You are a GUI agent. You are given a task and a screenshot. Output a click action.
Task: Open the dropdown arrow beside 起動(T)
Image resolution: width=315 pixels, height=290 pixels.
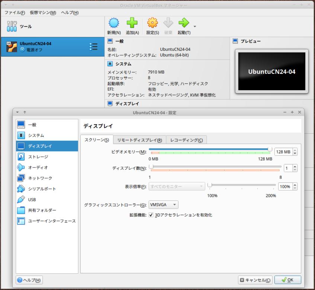coord(195,26)
